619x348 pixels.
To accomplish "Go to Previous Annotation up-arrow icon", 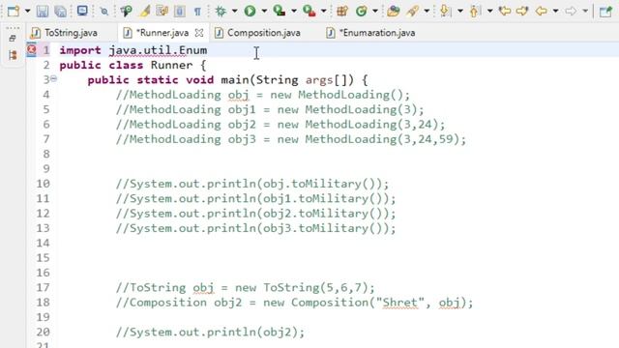I will pyautogui.click(x=474, y=11).
